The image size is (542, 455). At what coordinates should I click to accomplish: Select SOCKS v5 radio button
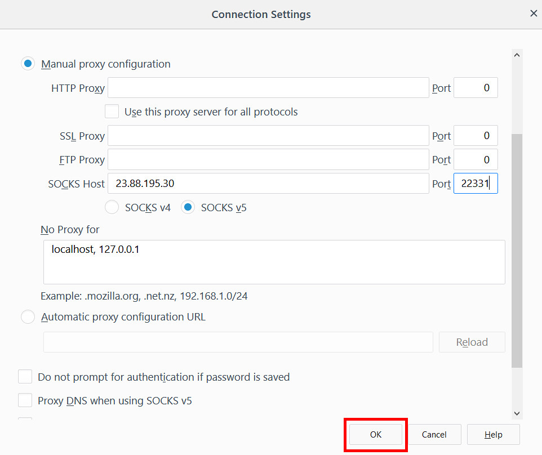pyautogui.click(x=188, y=207)
